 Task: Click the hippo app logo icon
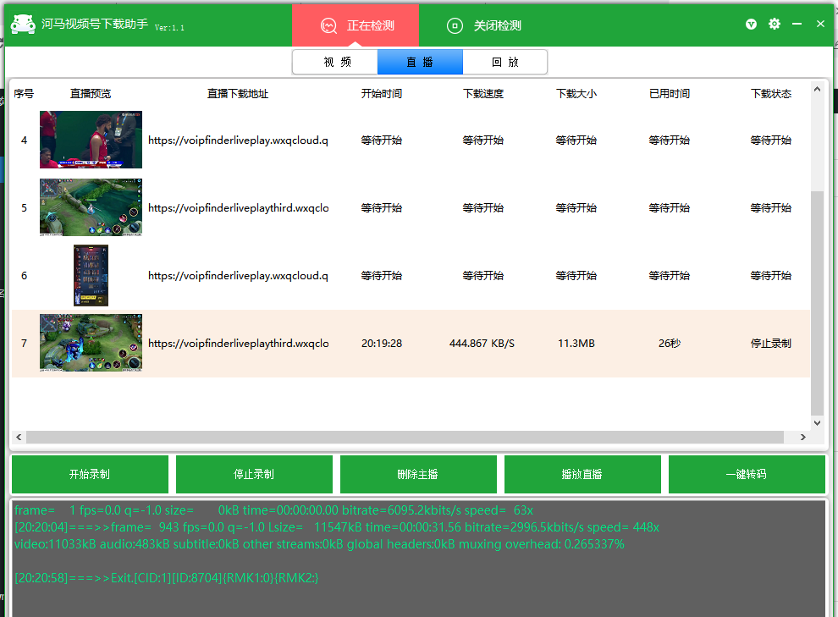tap(23, 25)
